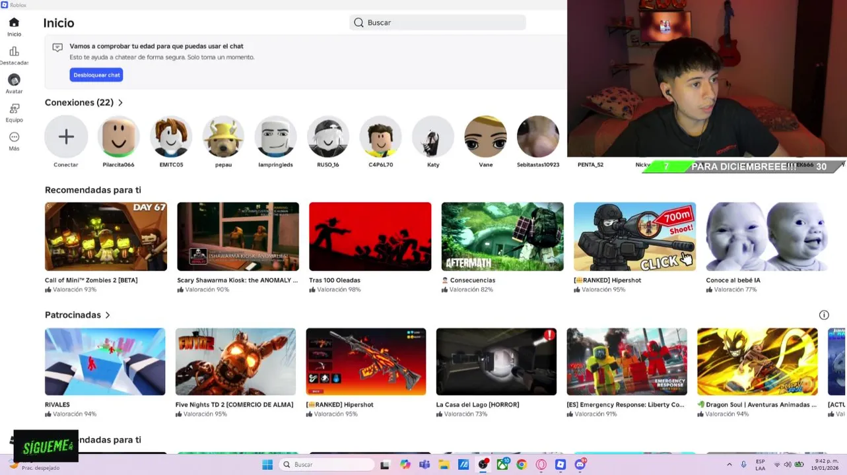Open Opera GX on the taskbar
Viewport: 847px width, 475px height.
pyautogui.click(x=541, y=464)
